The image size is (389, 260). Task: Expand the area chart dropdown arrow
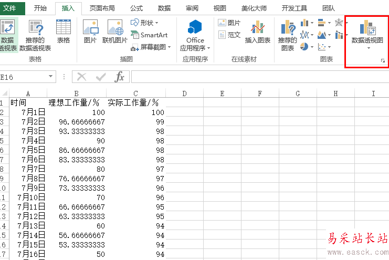pos(329,35)
